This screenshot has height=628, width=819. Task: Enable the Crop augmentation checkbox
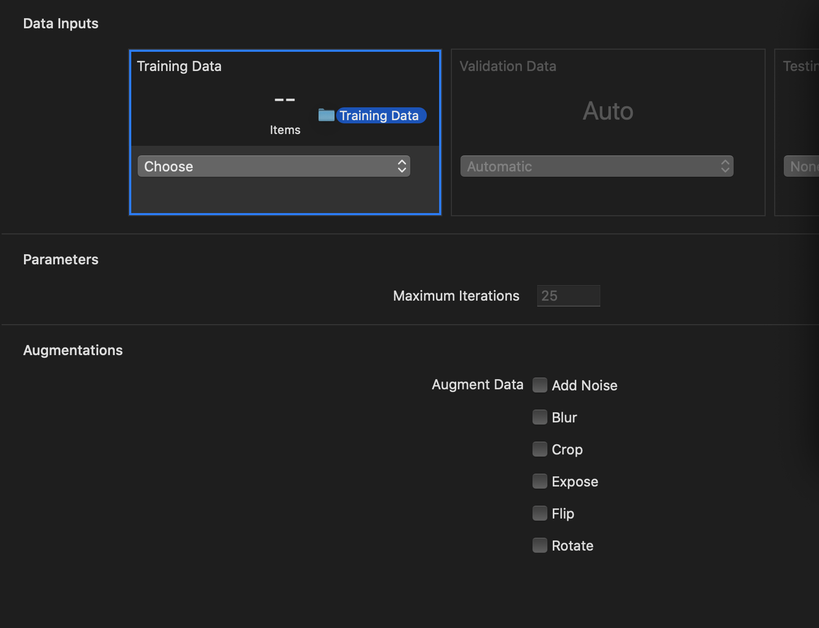pyautogui.click(x=540, y=449)
